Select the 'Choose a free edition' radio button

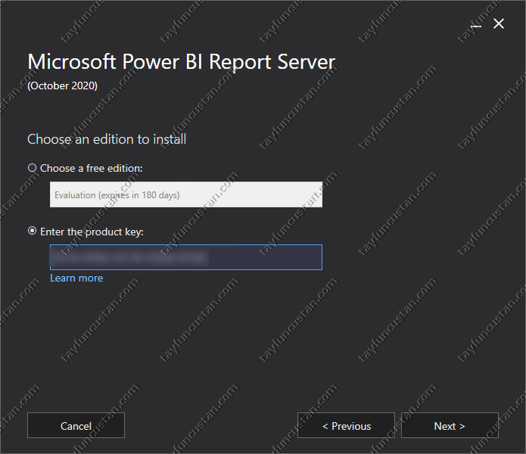pos(33,168)
